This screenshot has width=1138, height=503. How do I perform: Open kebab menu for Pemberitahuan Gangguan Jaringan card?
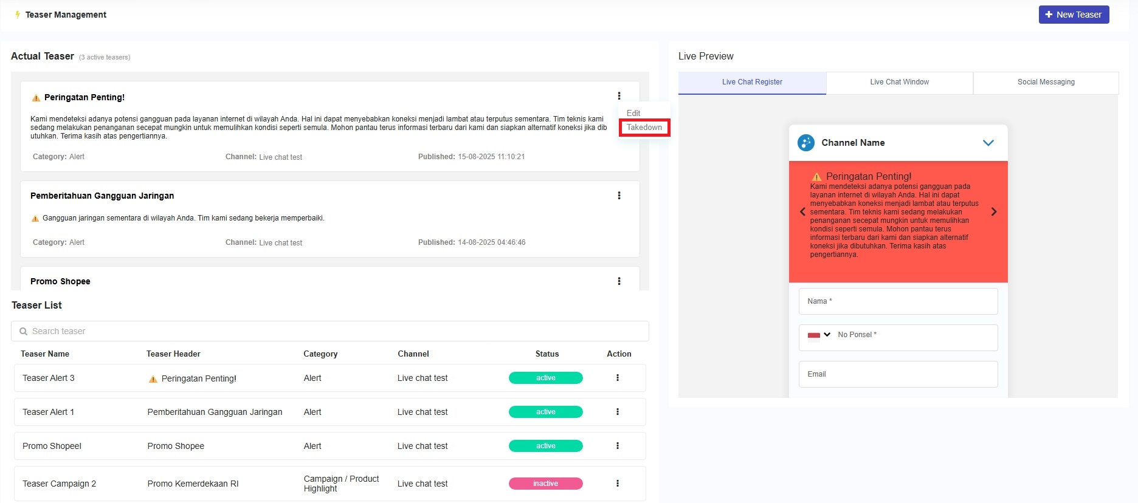coord(619,196)
